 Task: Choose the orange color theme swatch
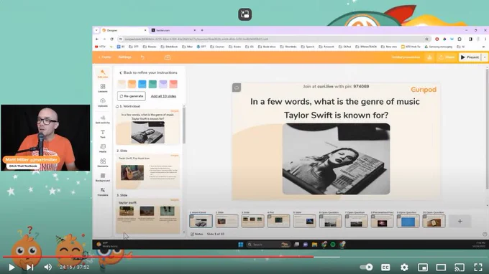132,84
